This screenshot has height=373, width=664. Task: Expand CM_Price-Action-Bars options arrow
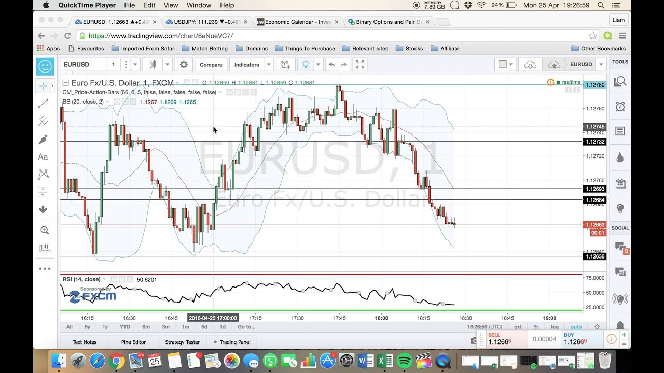pyautogui.click(x=220, y=92)
